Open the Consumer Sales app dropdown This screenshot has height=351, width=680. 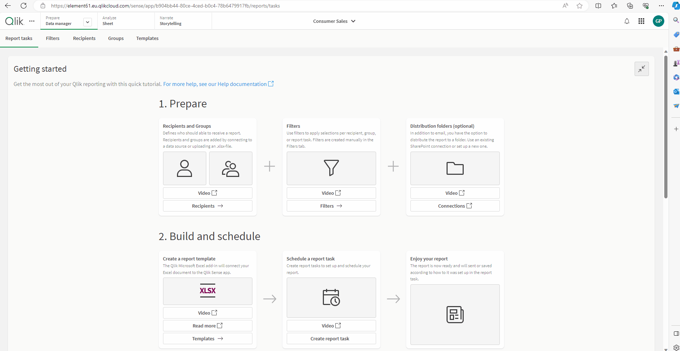click(334, 21)
